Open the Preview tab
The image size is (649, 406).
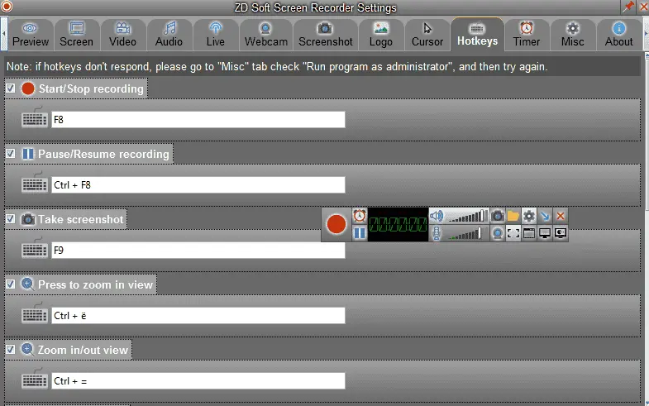tap(31, 35)
